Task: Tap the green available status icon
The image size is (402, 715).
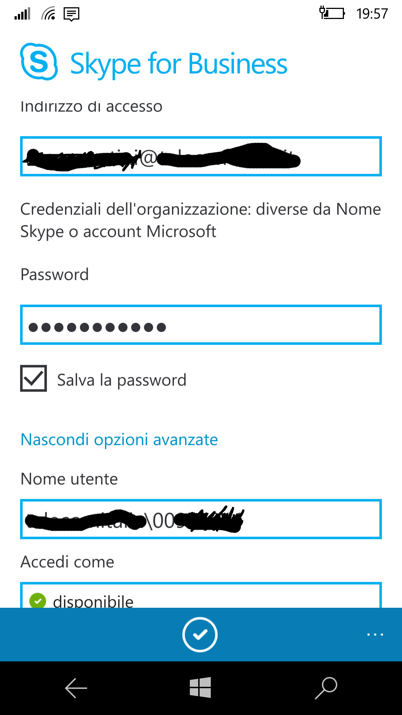Action: 38,600
